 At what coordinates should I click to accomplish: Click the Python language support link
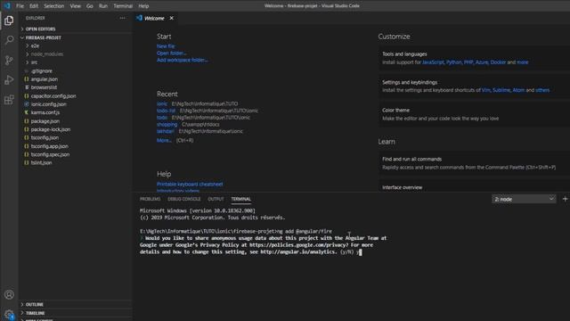[x=454, y=62]
